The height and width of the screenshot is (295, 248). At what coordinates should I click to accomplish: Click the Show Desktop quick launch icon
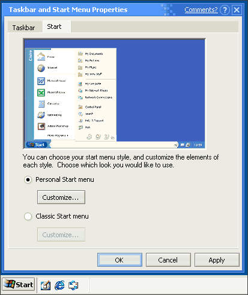46,285
